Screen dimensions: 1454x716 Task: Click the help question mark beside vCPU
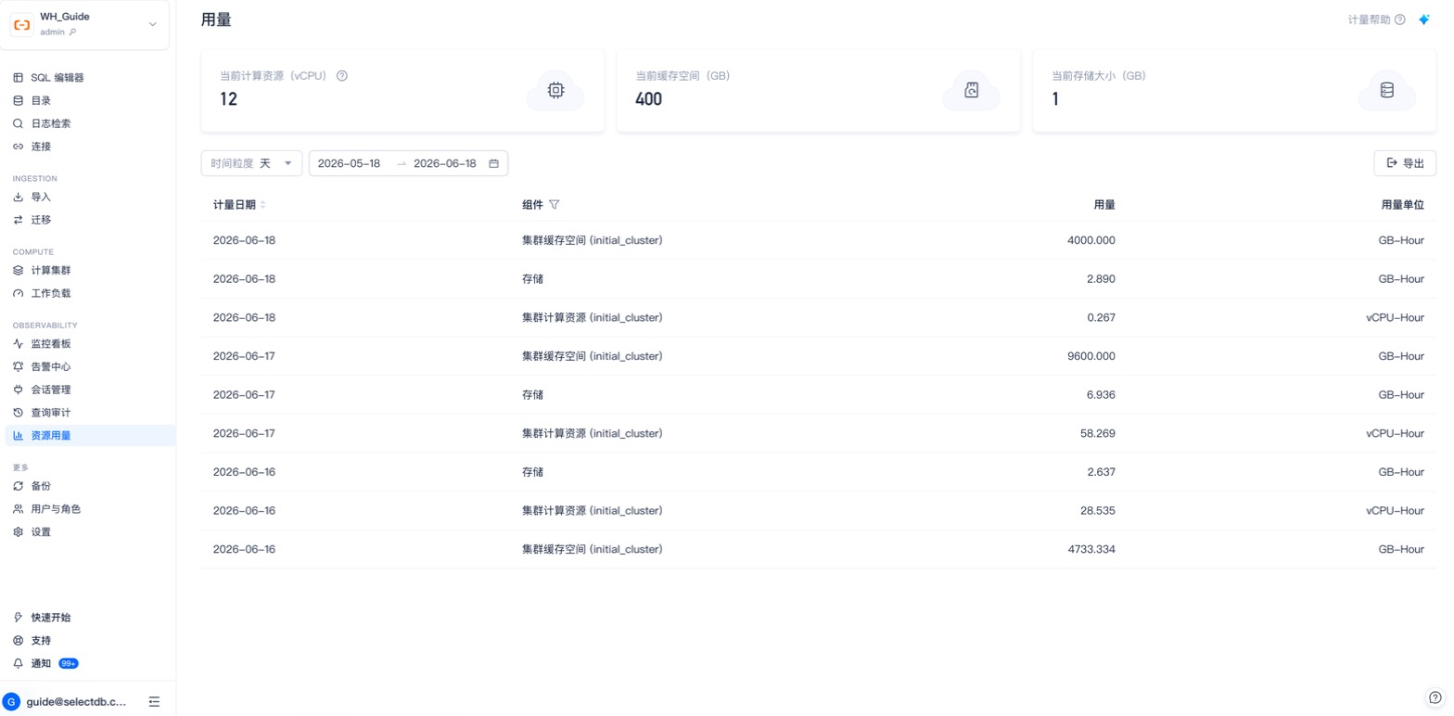[342, 76]
